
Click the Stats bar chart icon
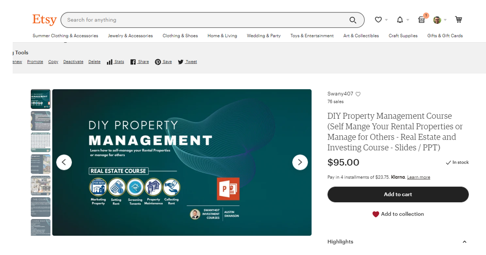click(109, 62)
